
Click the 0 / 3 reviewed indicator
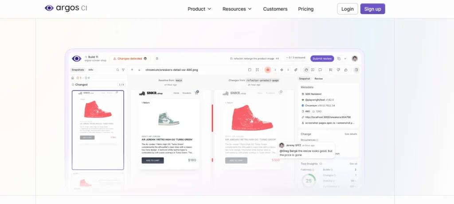point(295,58)
